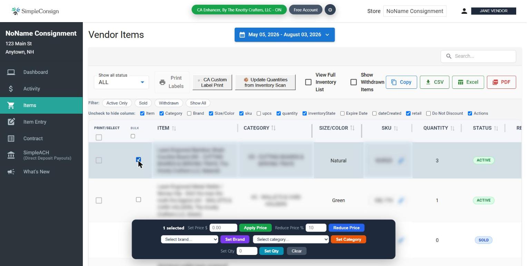The height and width of the screenshot is (266, 530).
Task: Sort by Item column arrows
Action: pyautogui.click(x=174, y=128)
